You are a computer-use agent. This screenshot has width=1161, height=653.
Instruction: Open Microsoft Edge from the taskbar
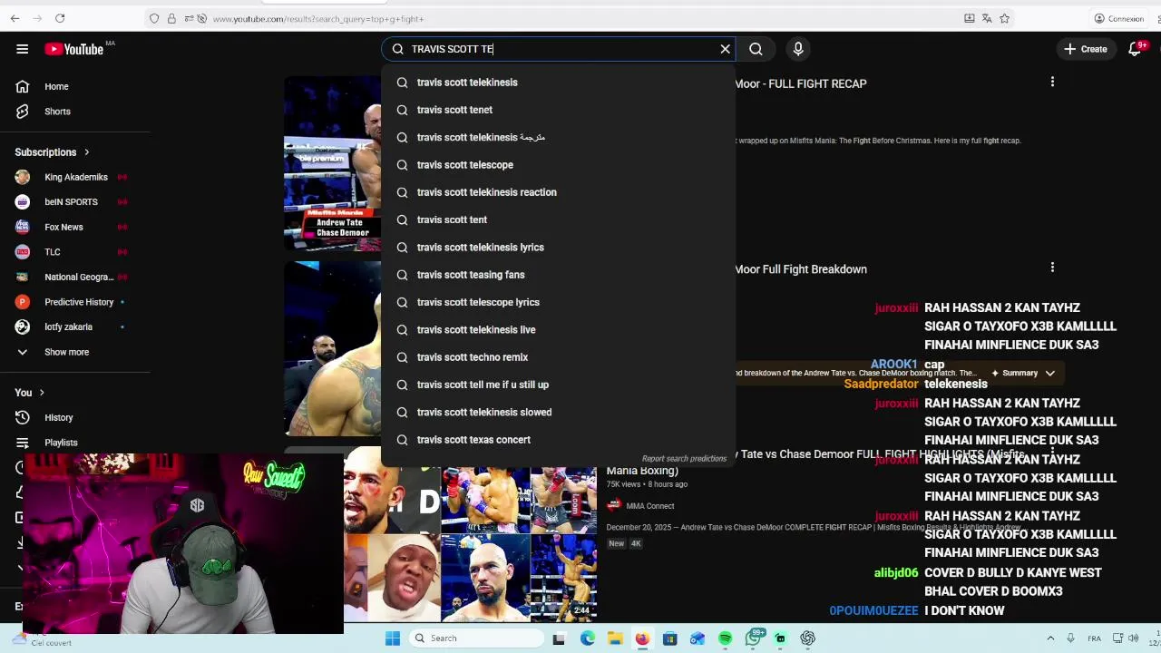pos(588,638)
